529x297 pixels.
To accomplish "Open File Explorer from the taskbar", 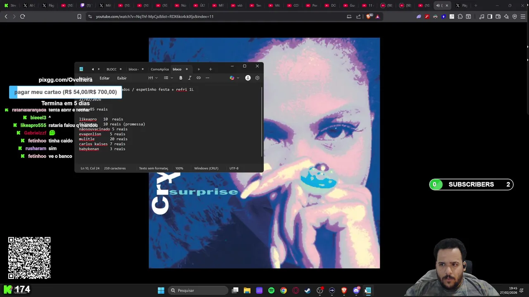I will [247, 290].
